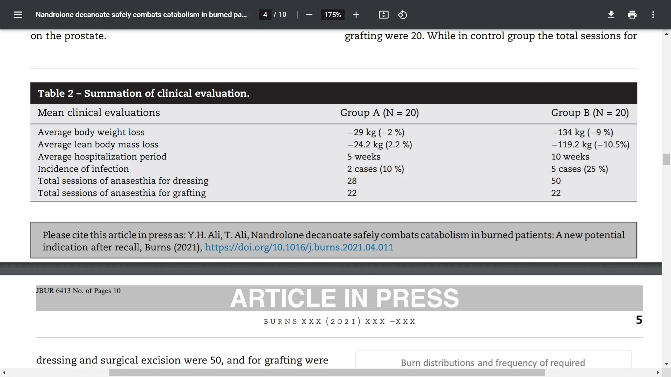Click the fit to page icon
The image size is (671, 377).
tap(383, 15)
